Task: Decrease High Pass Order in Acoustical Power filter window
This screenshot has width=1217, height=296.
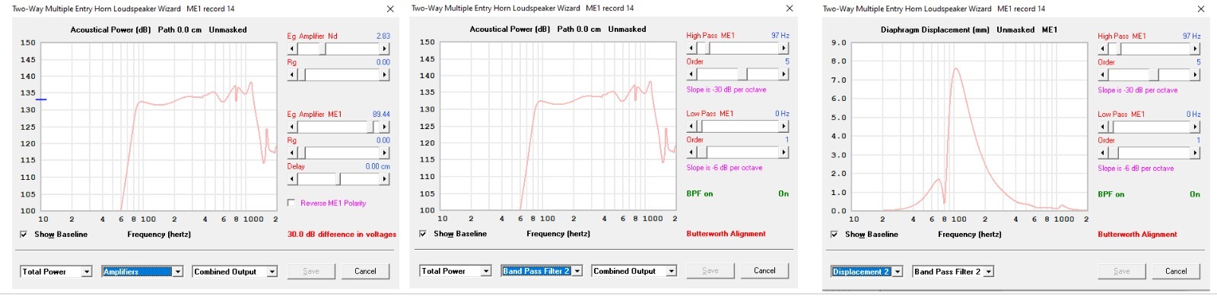Action: 691,74
